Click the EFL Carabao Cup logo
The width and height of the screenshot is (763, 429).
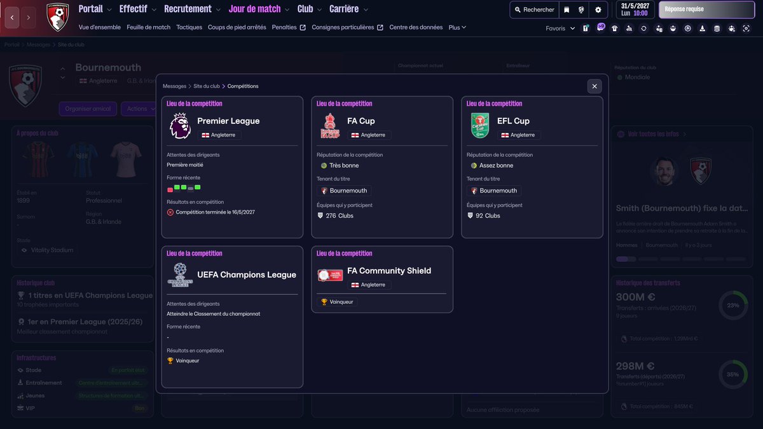pos(479,126)
